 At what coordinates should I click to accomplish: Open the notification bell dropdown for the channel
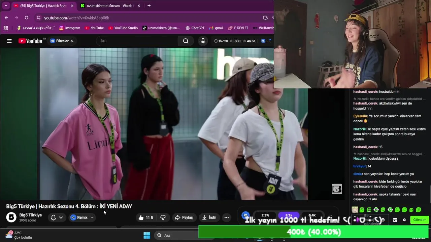pos(57,217)
